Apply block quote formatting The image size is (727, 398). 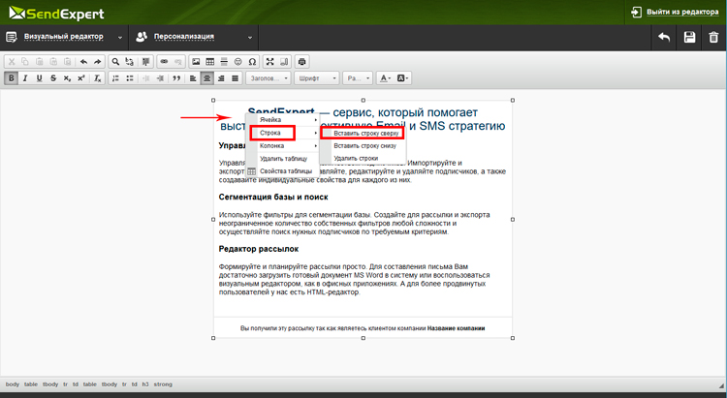click(x=176, y=78)
